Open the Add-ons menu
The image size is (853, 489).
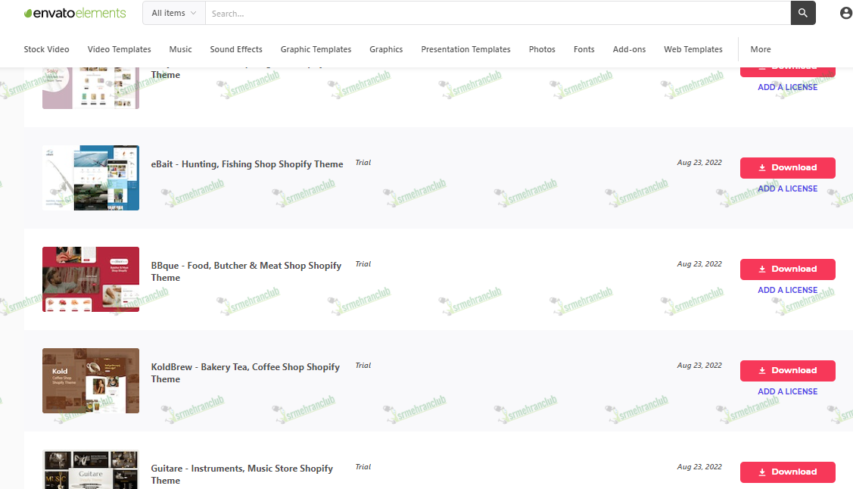(630, 49)
